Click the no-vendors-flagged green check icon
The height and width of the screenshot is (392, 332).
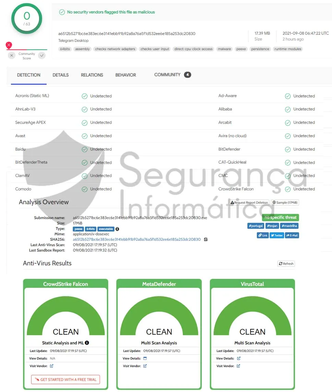coord(62,12)
